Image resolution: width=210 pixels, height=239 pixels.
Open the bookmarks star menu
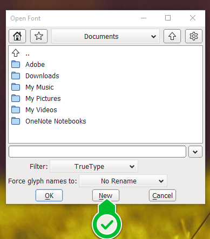pos(39,36)
